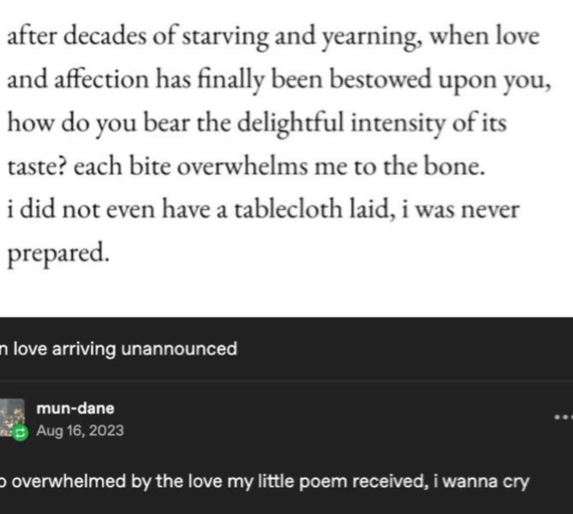Click the word "taste?" in the poem
The image size is (573, 514).
point(37,167)
